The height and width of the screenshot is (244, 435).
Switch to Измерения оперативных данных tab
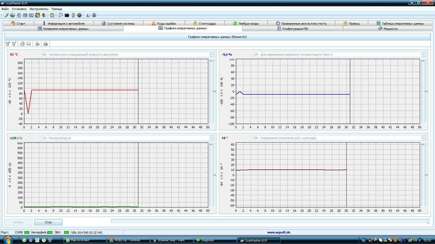[x=63, y=28]
